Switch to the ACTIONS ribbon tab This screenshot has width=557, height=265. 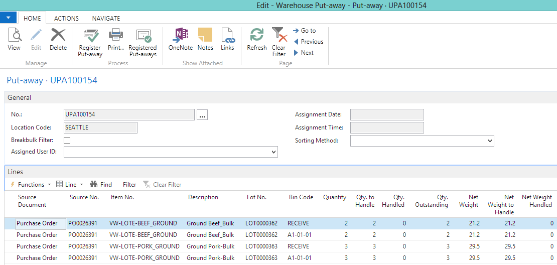pyautogui.click(x=66, y=19)
